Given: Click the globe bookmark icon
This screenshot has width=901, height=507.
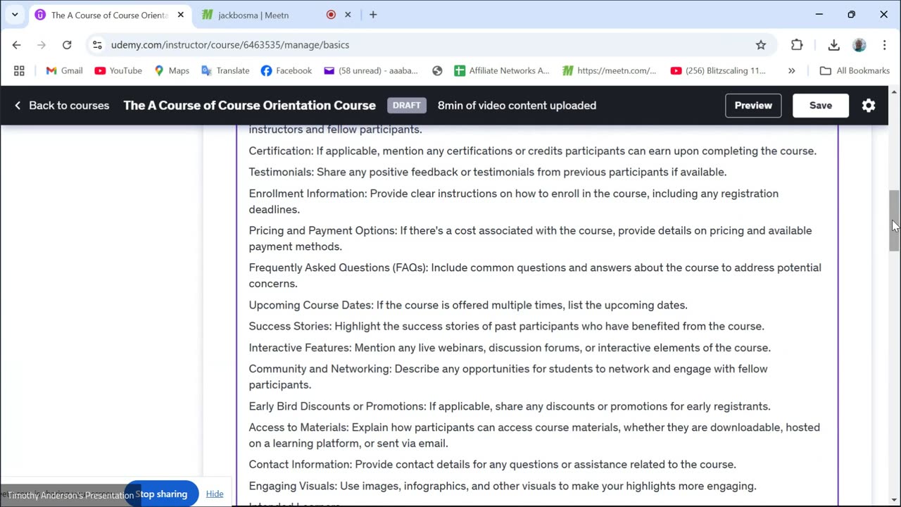Looking at the screenshot, I should click(437, 70).
